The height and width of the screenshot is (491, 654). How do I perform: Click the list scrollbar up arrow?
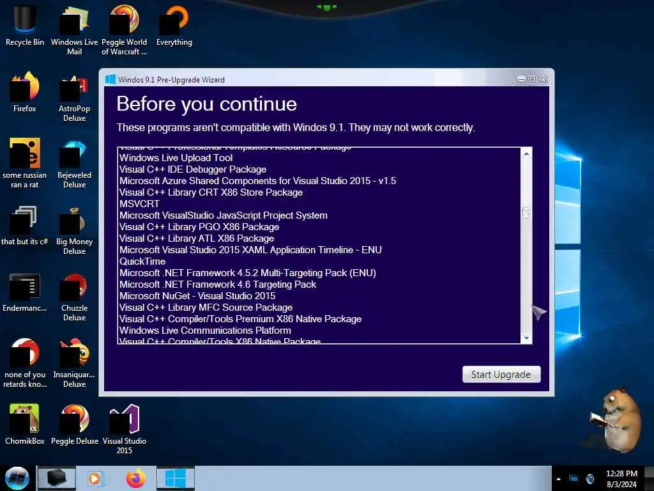coord(526,154)
